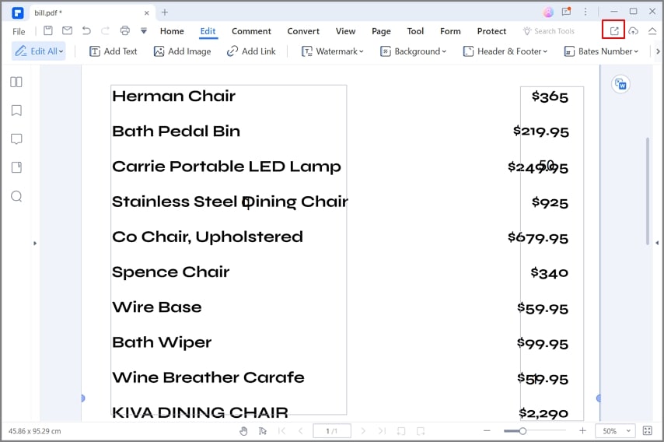
Task: Go to the next page
Action: 363,431
